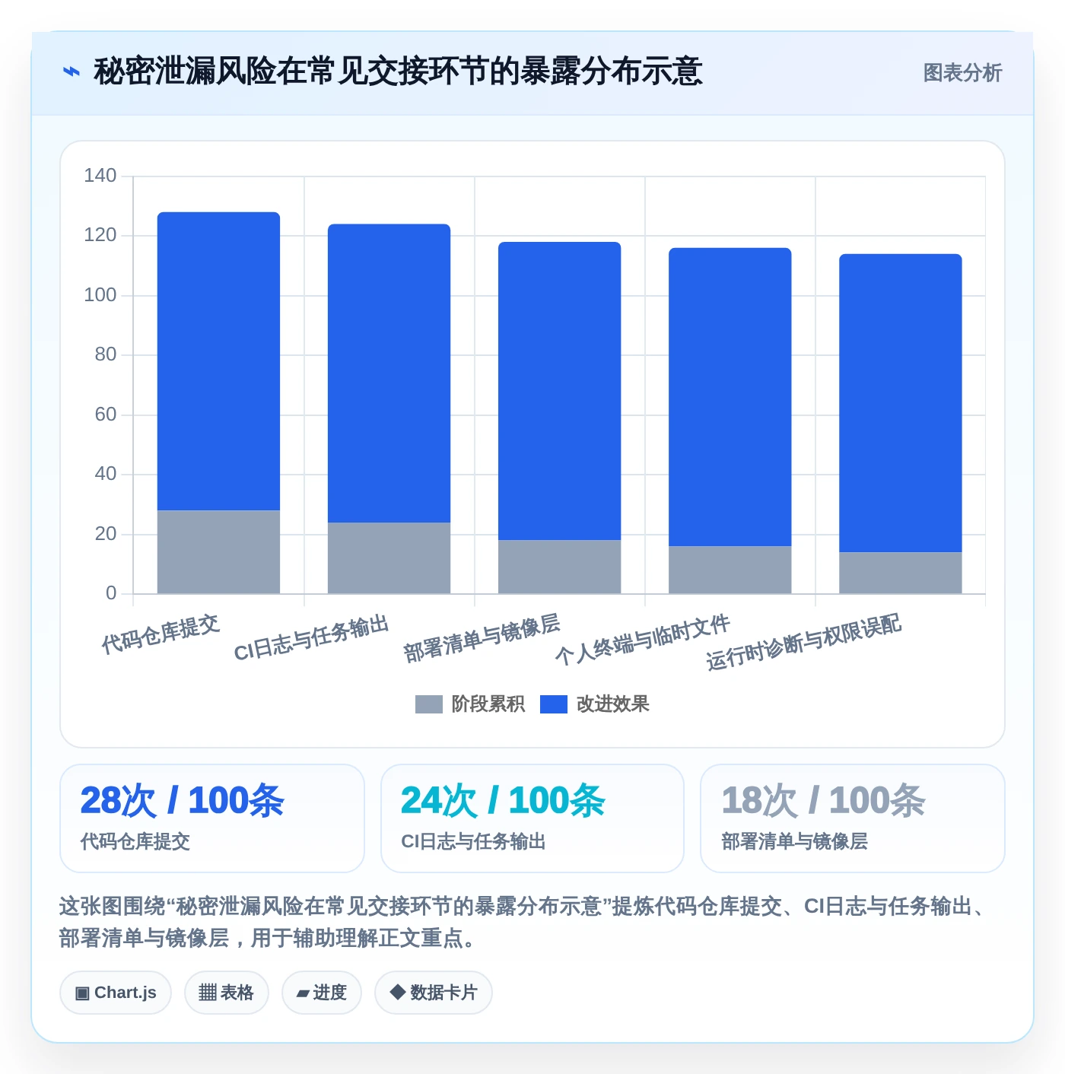The image size is (1065, 1074).
Task: Click the y-axis value 80
Action: tap(106, 354)
